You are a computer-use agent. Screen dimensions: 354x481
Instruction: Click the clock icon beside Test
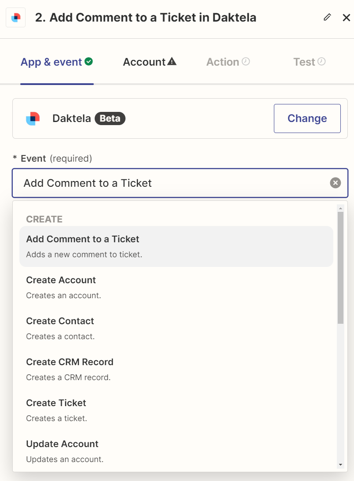click(322, 62)
